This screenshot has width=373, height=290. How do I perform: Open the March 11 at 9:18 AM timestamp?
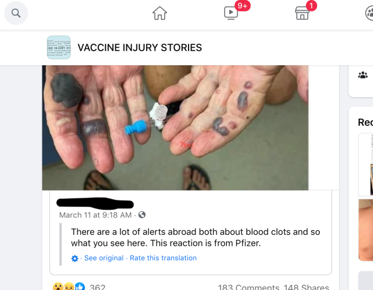(95, 215)
